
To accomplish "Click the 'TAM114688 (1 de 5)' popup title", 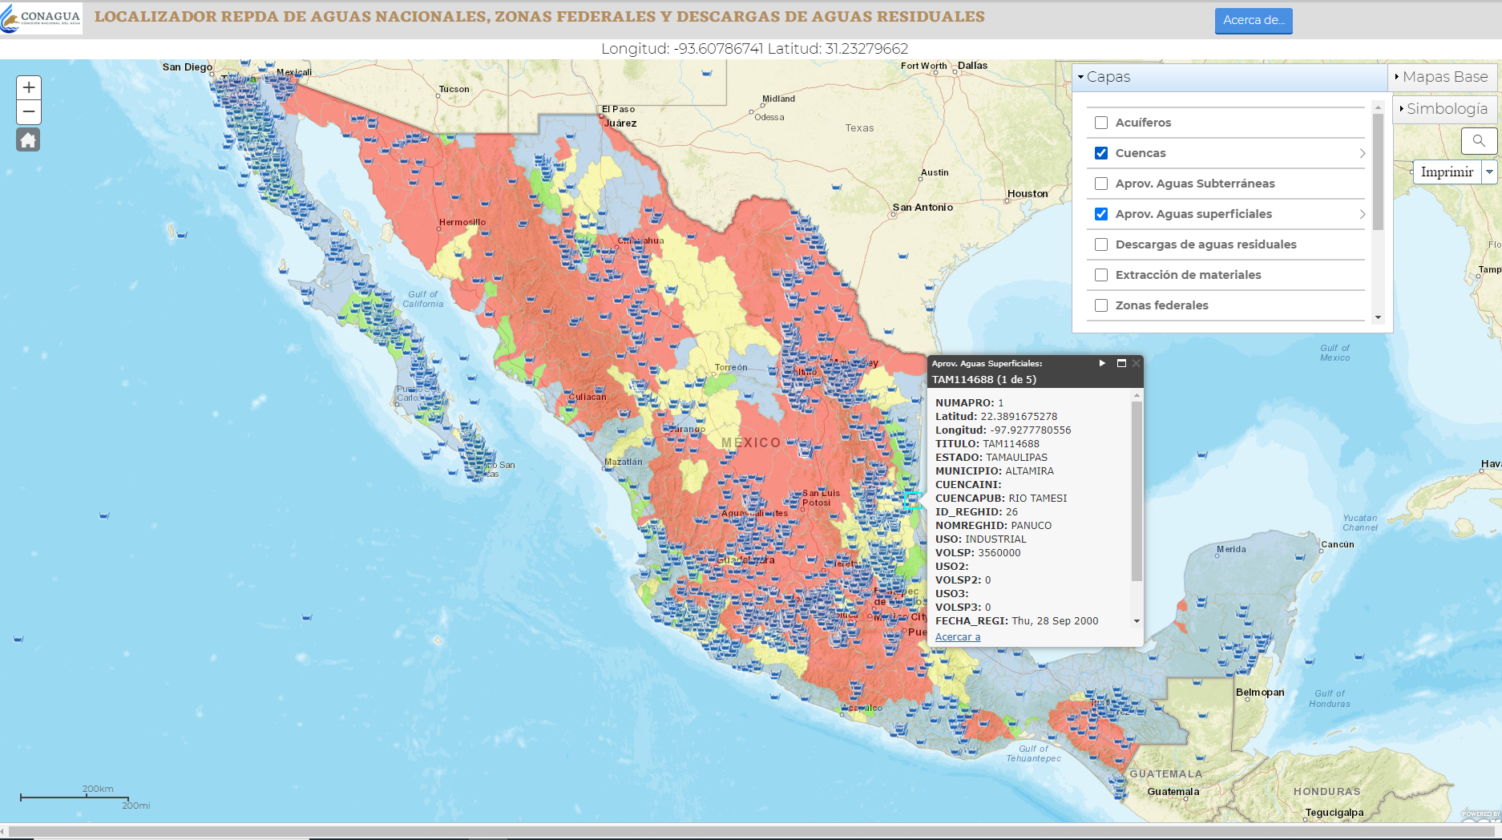I will (983, 380).
